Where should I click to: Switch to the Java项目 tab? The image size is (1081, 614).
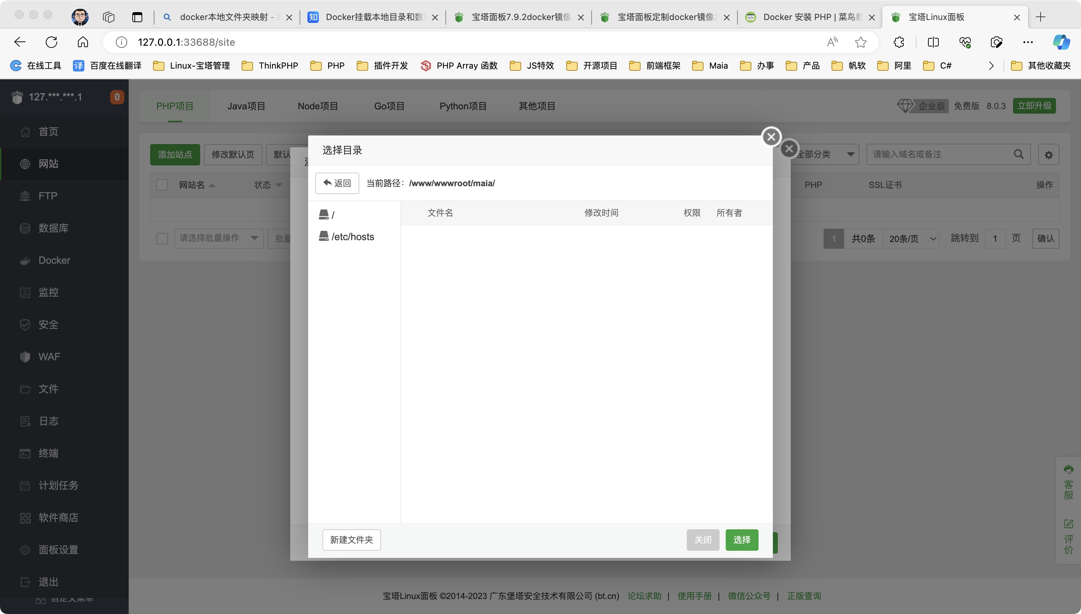tap(246, 106)
